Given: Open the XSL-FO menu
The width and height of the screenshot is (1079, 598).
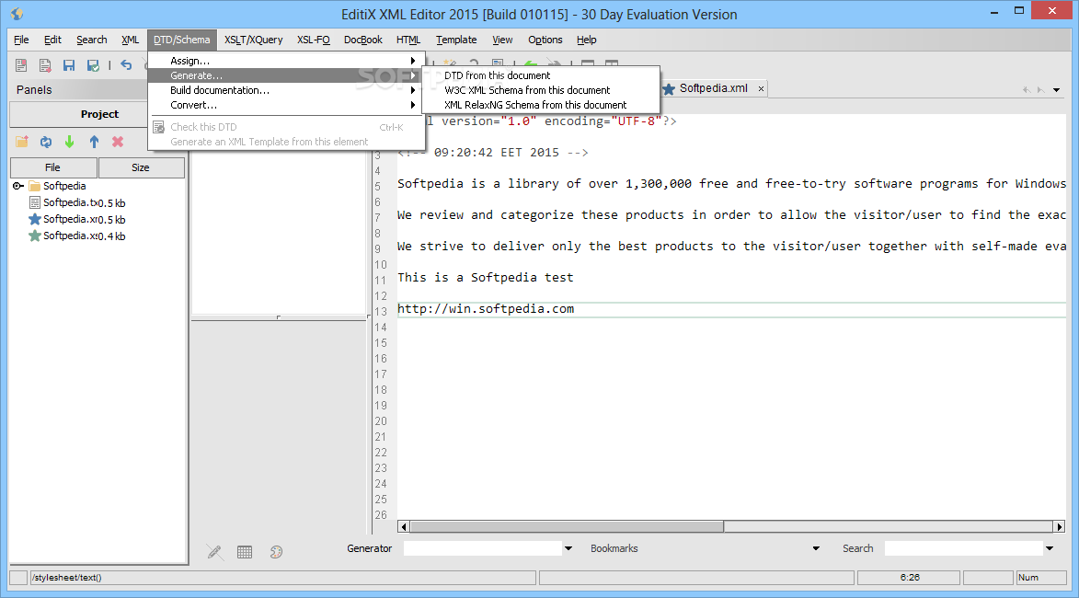Looking at the screenshot, I should [x=313, y=40].
